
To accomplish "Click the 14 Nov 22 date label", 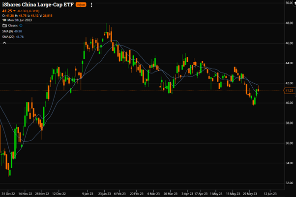I will (25, 194).
